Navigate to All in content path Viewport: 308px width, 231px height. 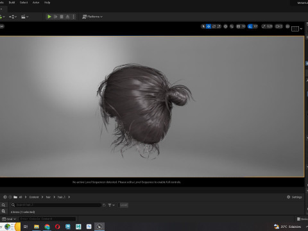[21, 197]
